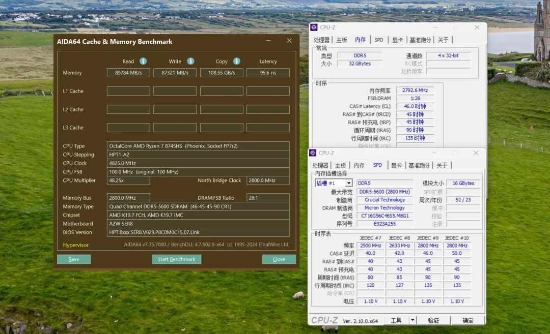Click the info icon beside Write column
This screenshot has width=550, height=334.
tap(190, 61)
